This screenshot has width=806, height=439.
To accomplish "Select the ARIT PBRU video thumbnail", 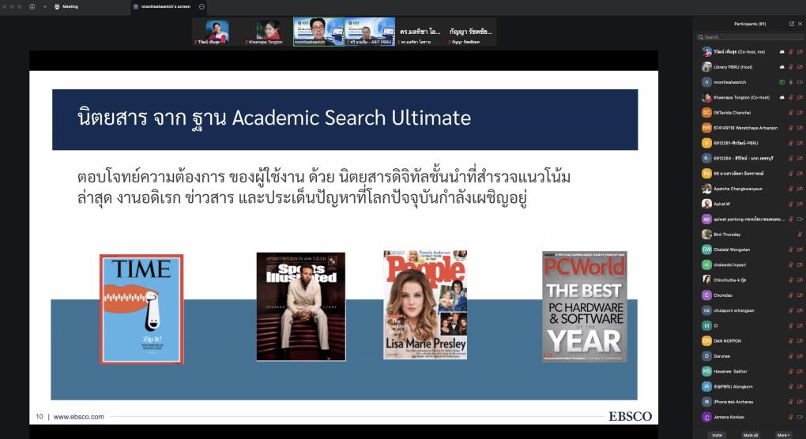I will tap(370, 32).
